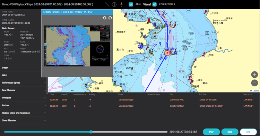Select the measuring ruler line tool
The image size is (260, 136).
[107, 4]
